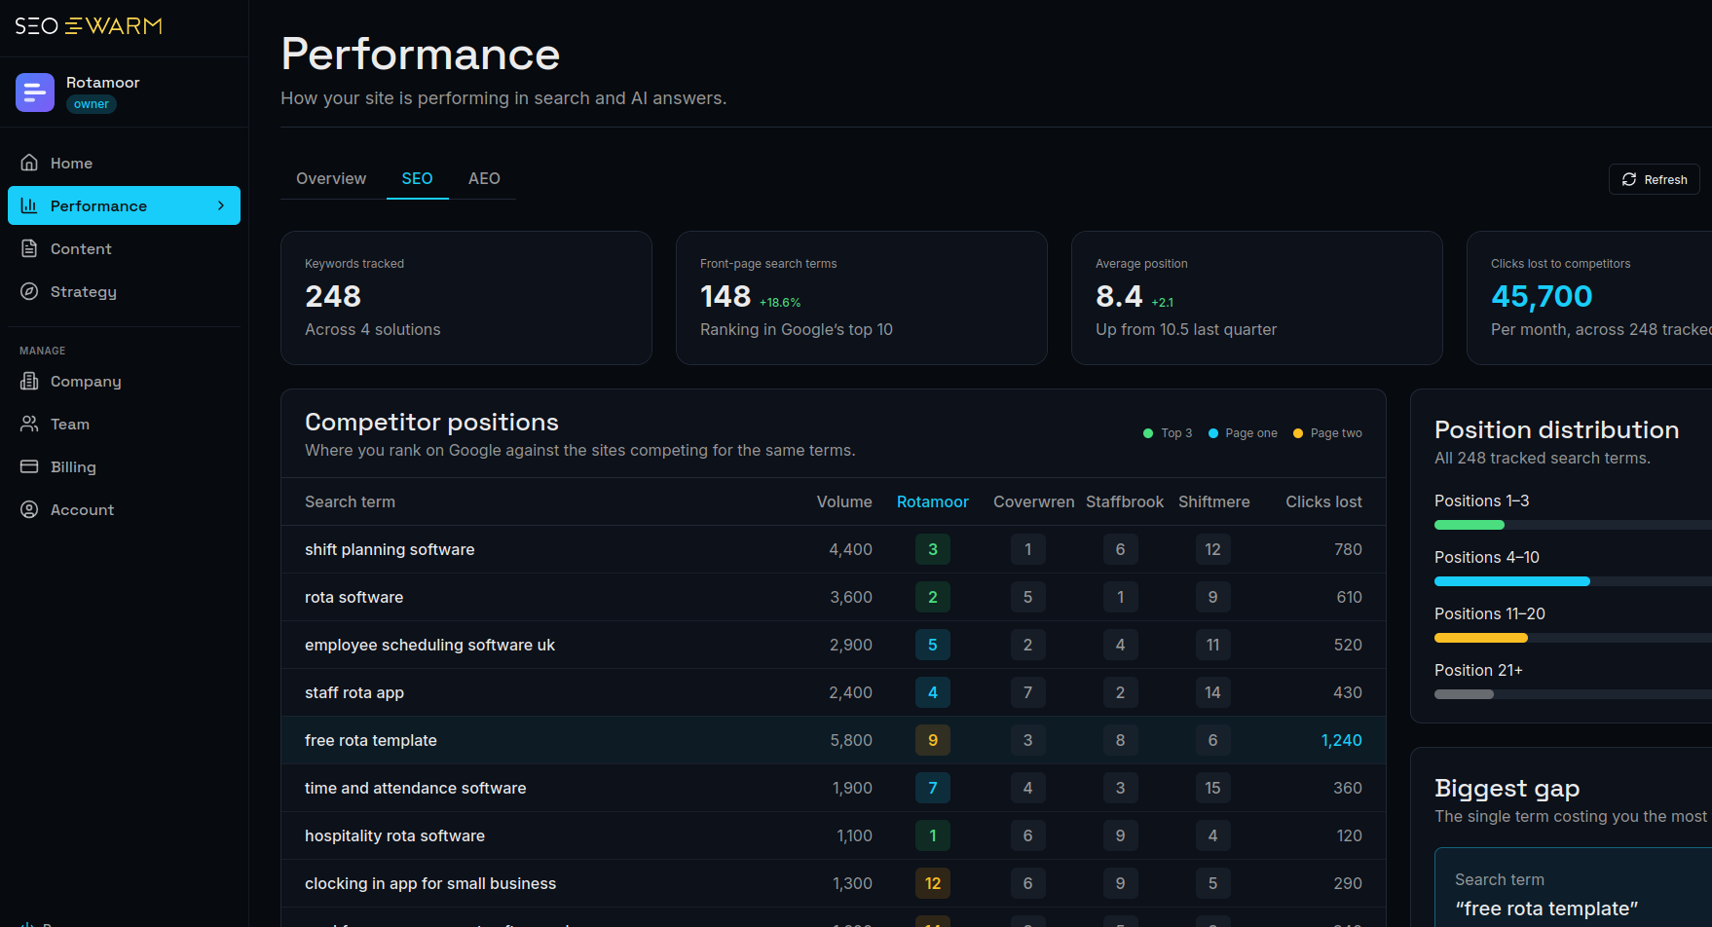This screenshot has height=927, width=1712.
Task: Open Company settings
Action: coord(124,381)
